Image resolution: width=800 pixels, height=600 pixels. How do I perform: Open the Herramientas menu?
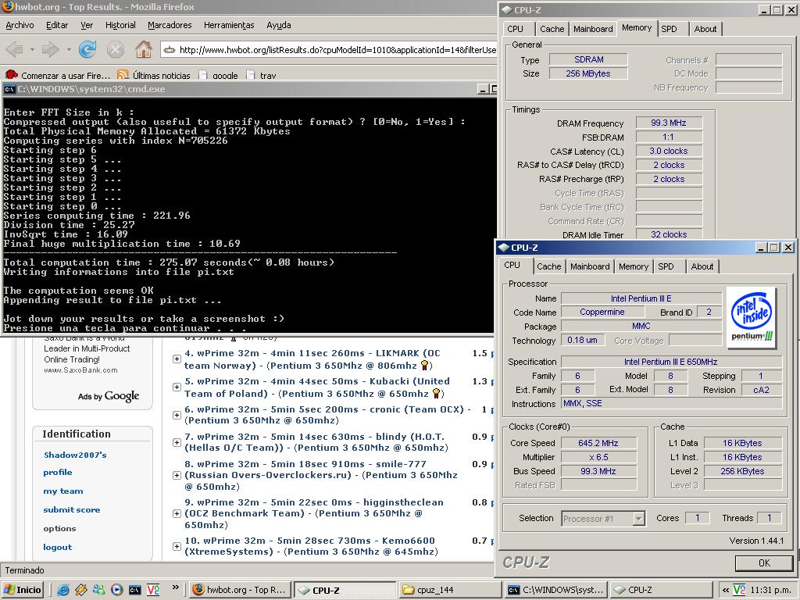point(229,25)
